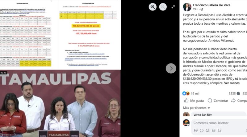The width and height of the screenshot is (247, 137).
Task: Enter fullscreen photo view
Action: tap(173, 7)
